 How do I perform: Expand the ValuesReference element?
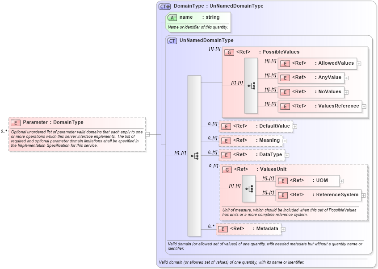point(364,107)
